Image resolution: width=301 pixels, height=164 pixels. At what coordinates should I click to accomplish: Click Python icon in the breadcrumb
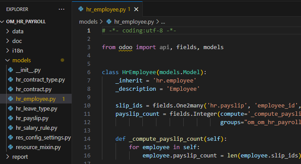pos(109,21)
